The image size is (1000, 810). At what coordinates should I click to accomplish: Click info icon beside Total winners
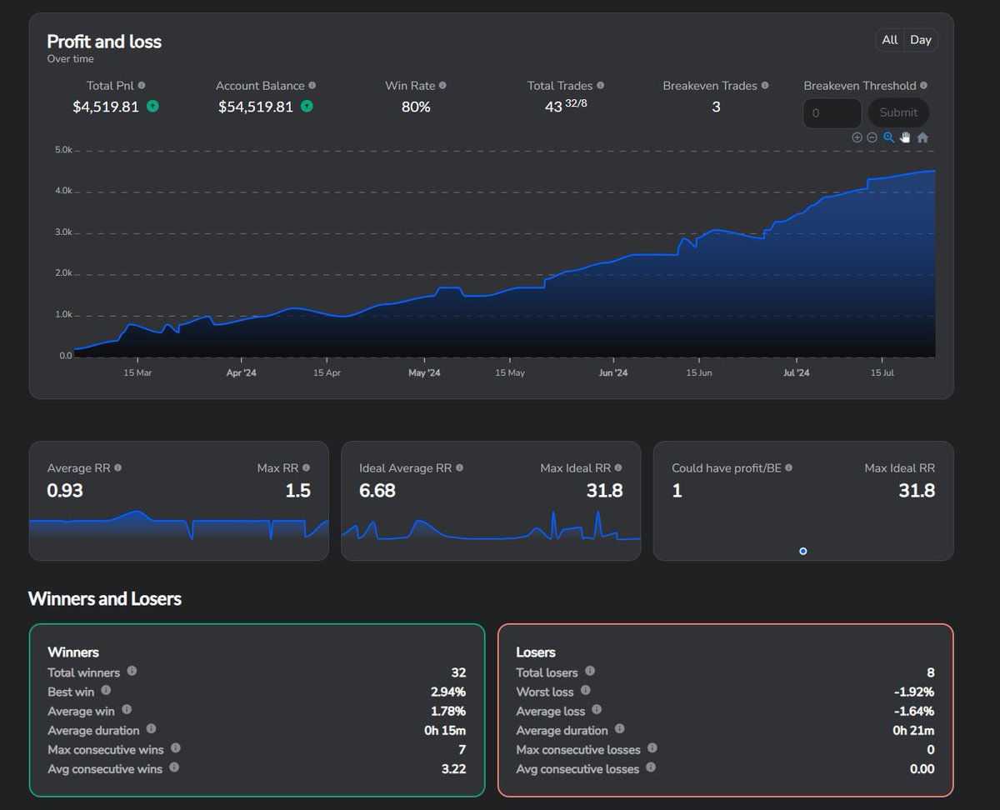[x=132, y=671]
